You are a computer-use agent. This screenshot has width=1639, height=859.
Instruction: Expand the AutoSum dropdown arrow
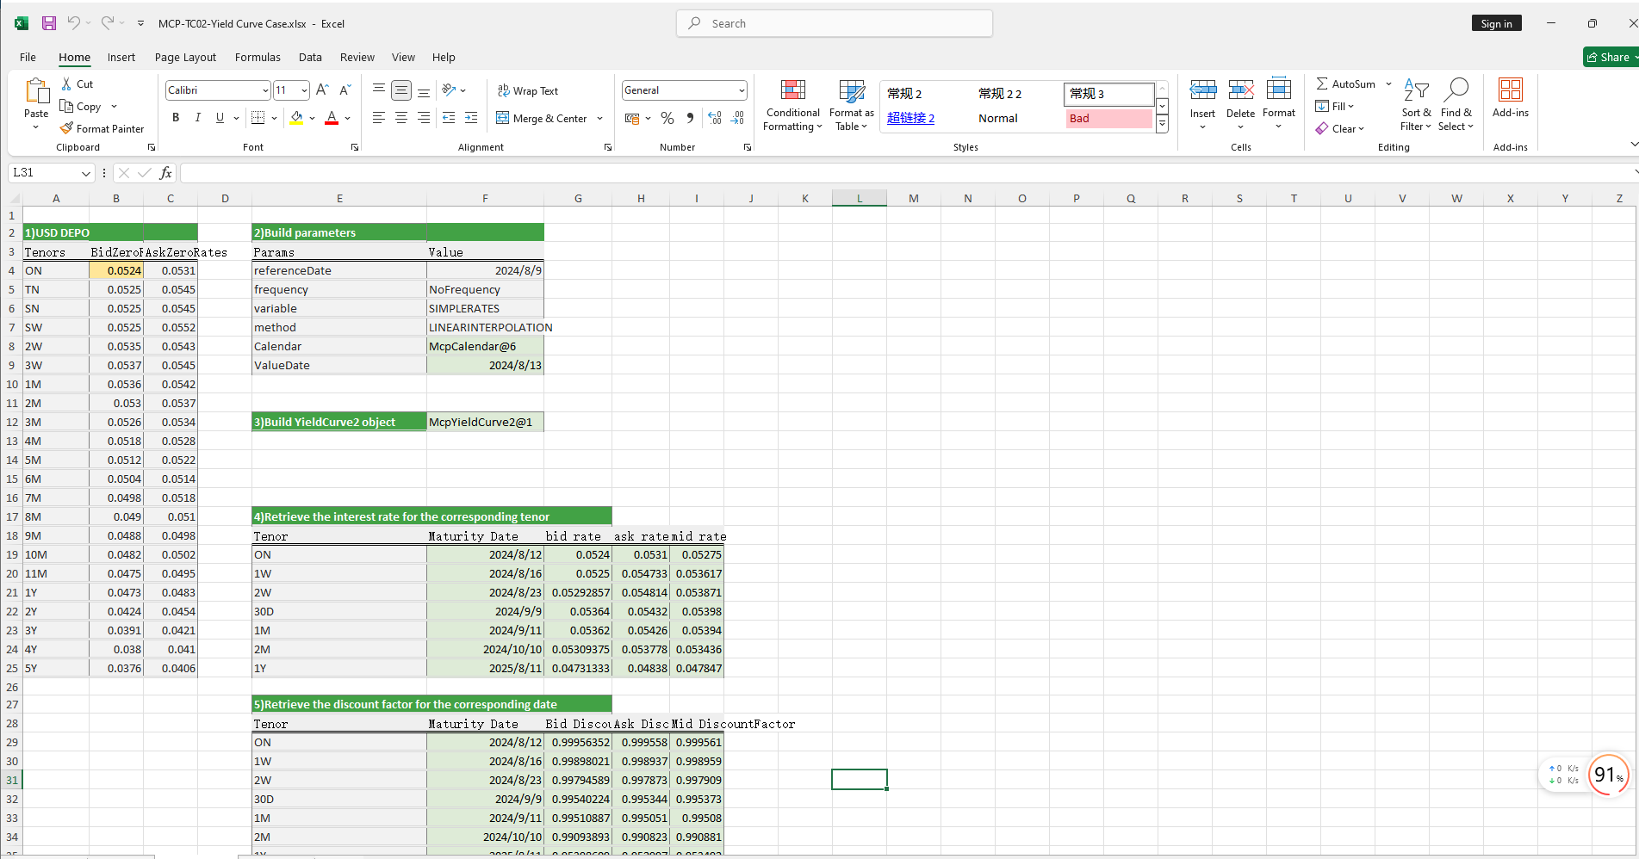coord(1388,84)
